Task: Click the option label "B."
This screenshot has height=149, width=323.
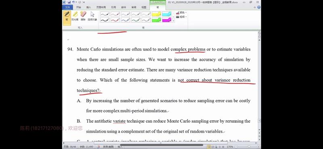Action: (x=79, y=121)
